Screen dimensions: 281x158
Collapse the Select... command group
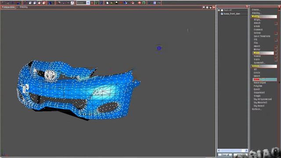(x=264, y=66)
